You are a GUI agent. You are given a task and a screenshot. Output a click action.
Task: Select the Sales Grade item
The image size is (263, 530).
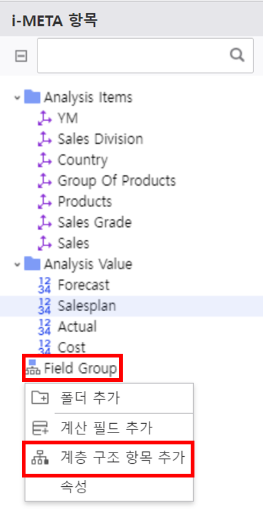[95, 222]
